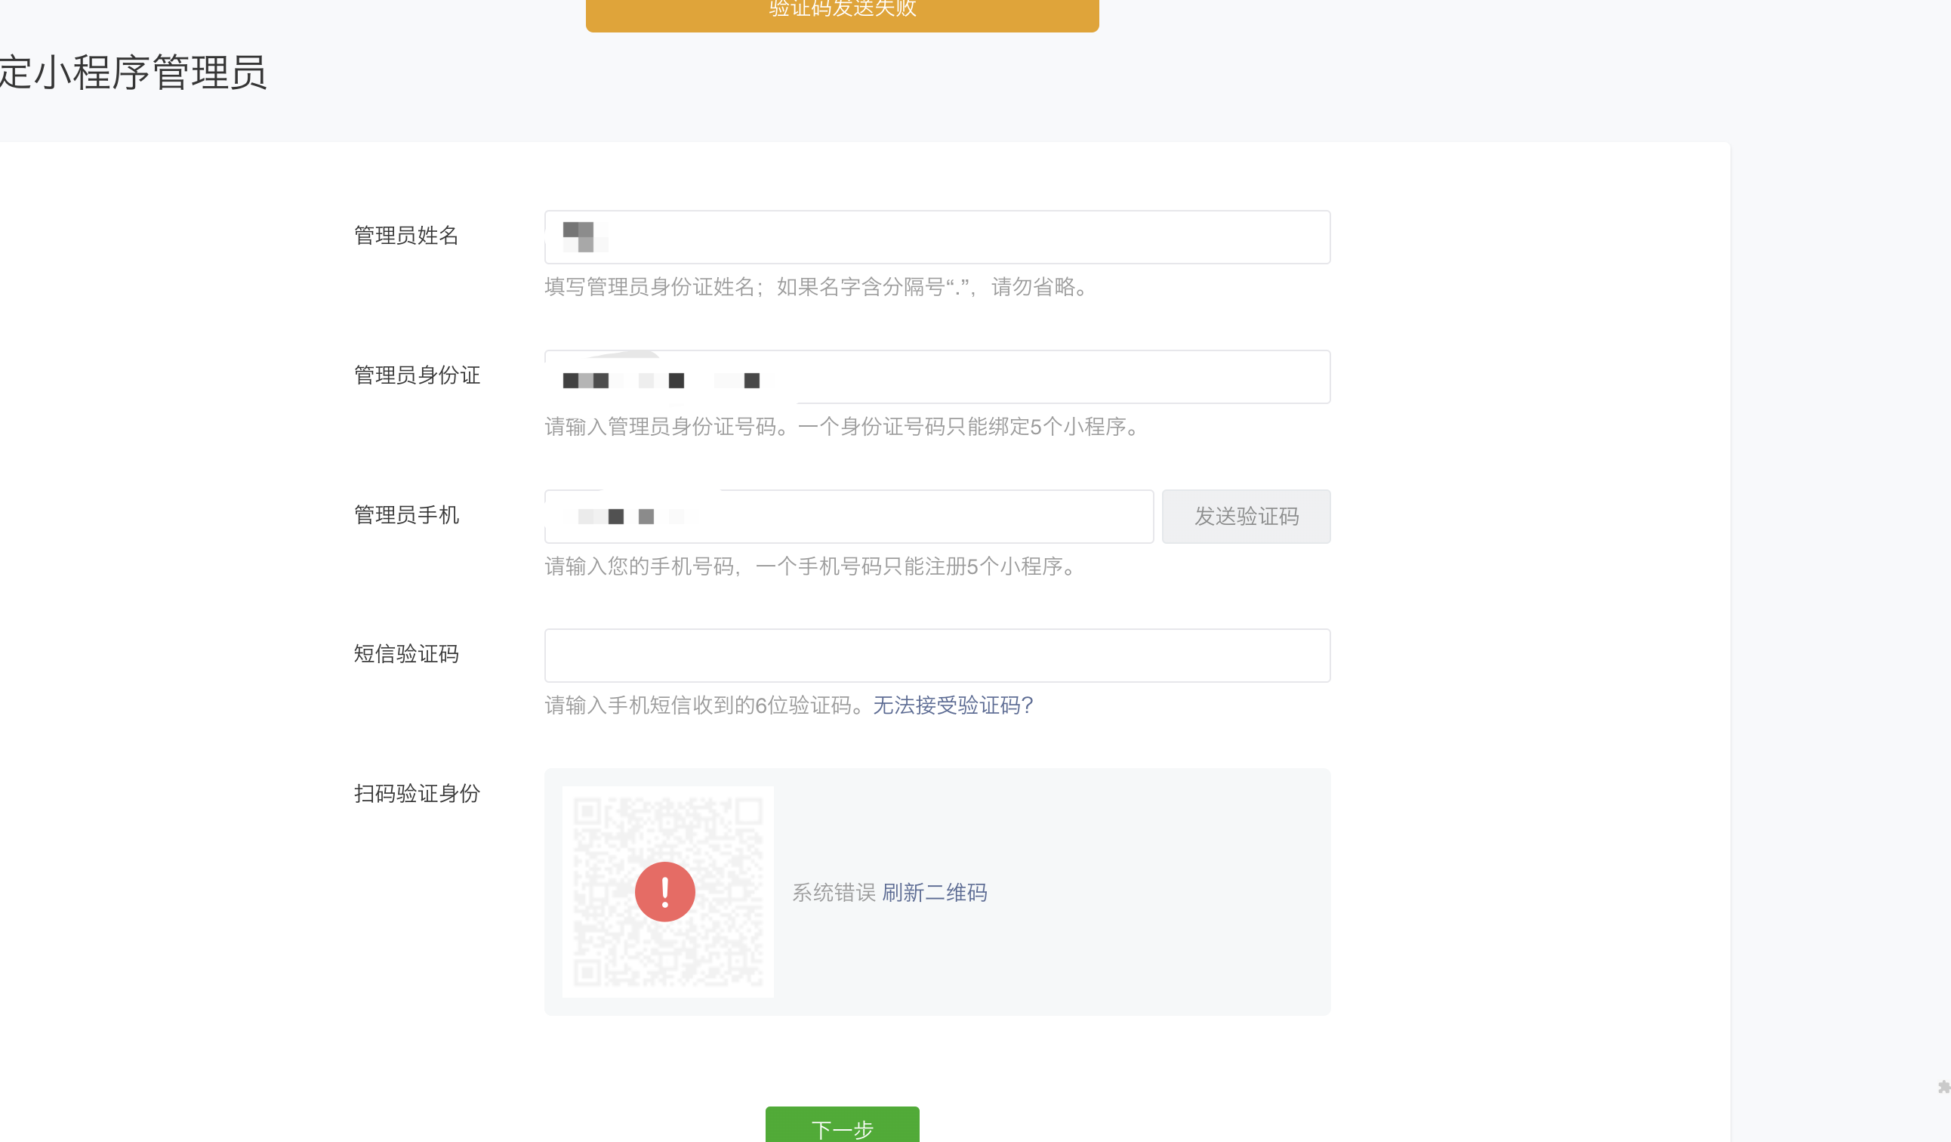Click the 小程序管理员 page heading

(133, 73)
